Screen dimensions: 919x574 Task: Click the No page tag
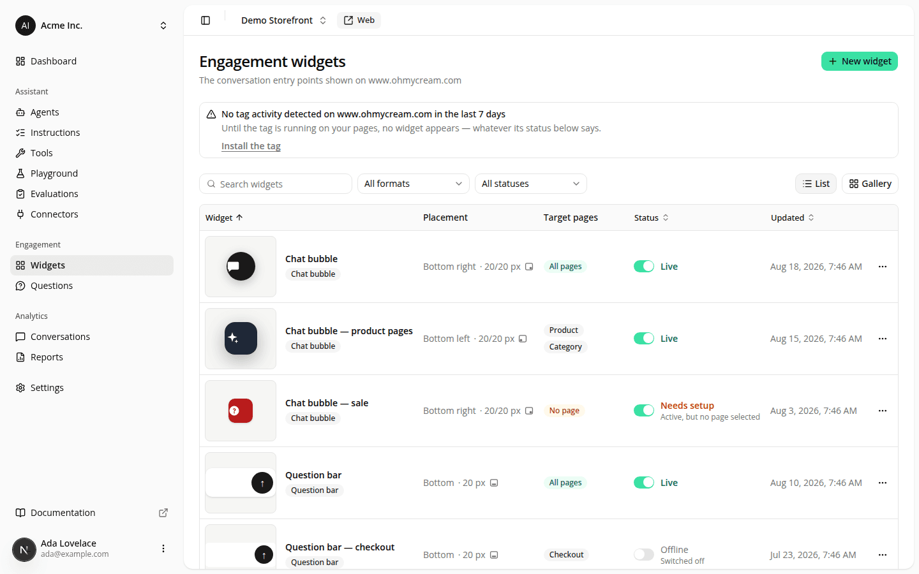click(564, 411)
